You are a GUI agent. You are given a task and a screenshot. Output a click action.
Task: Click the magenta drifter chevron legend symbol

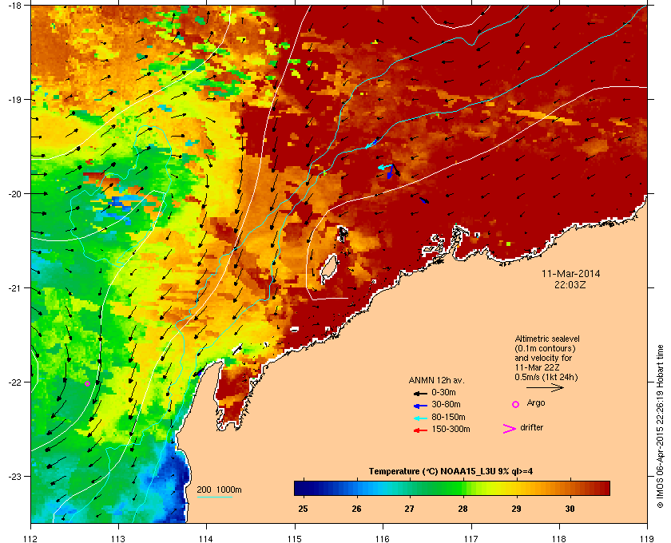[x=510, y=429]
